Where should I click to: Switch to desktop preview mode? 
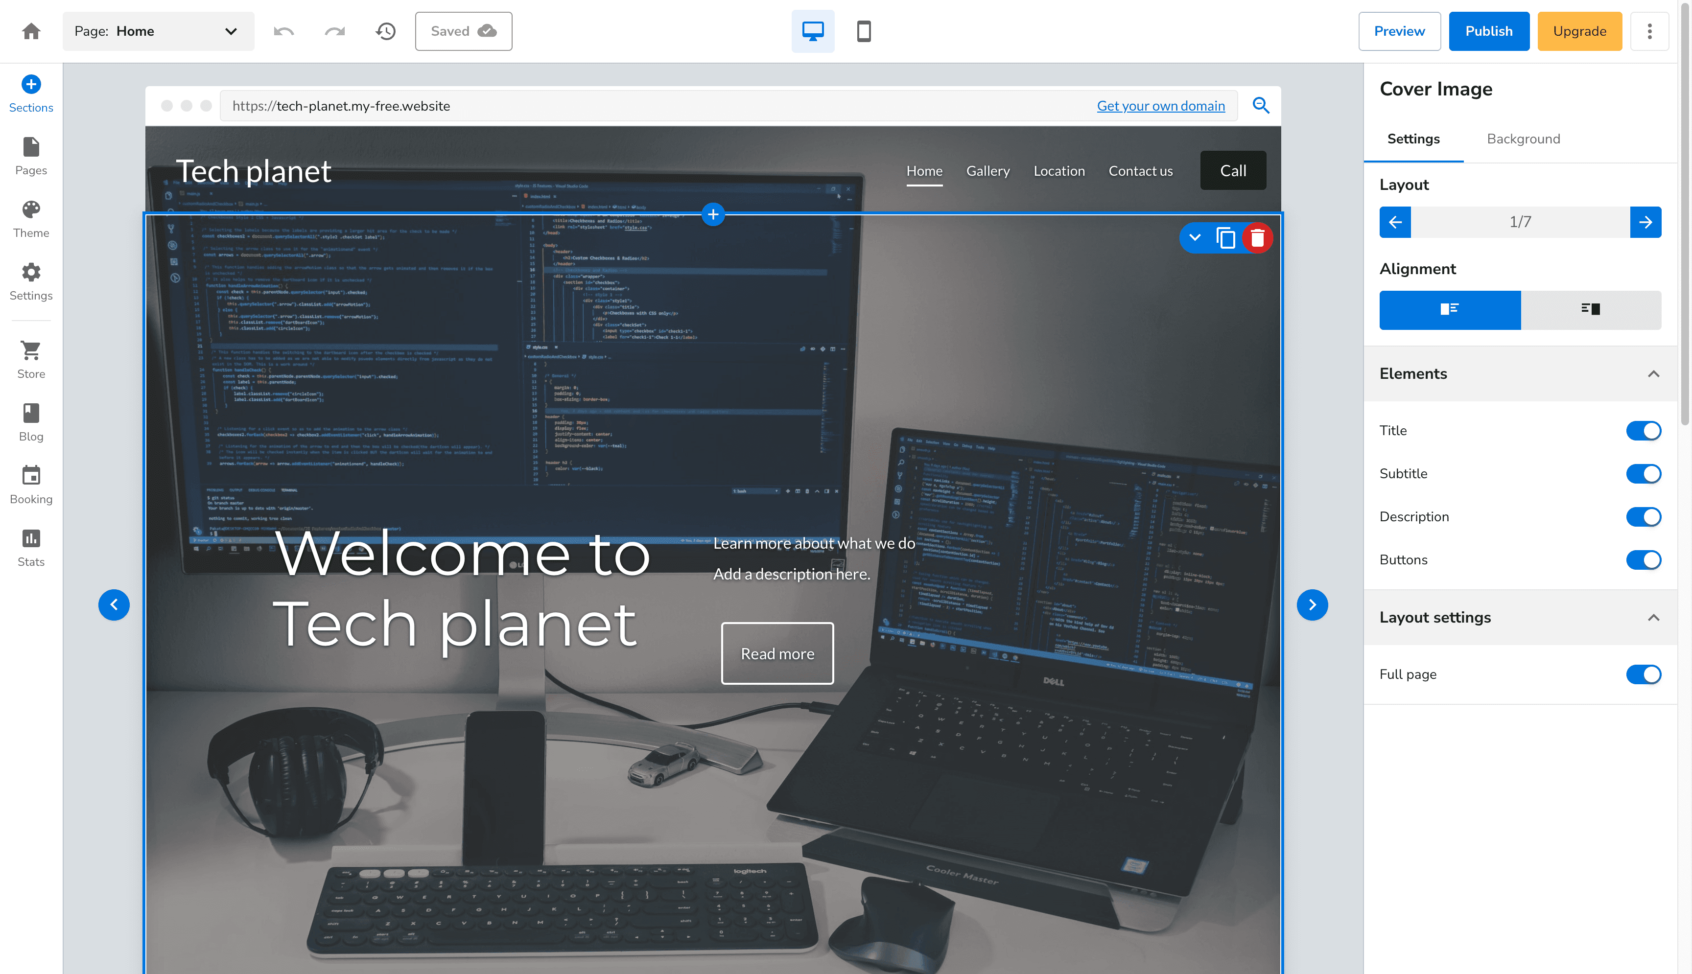(x=813, y=31)
